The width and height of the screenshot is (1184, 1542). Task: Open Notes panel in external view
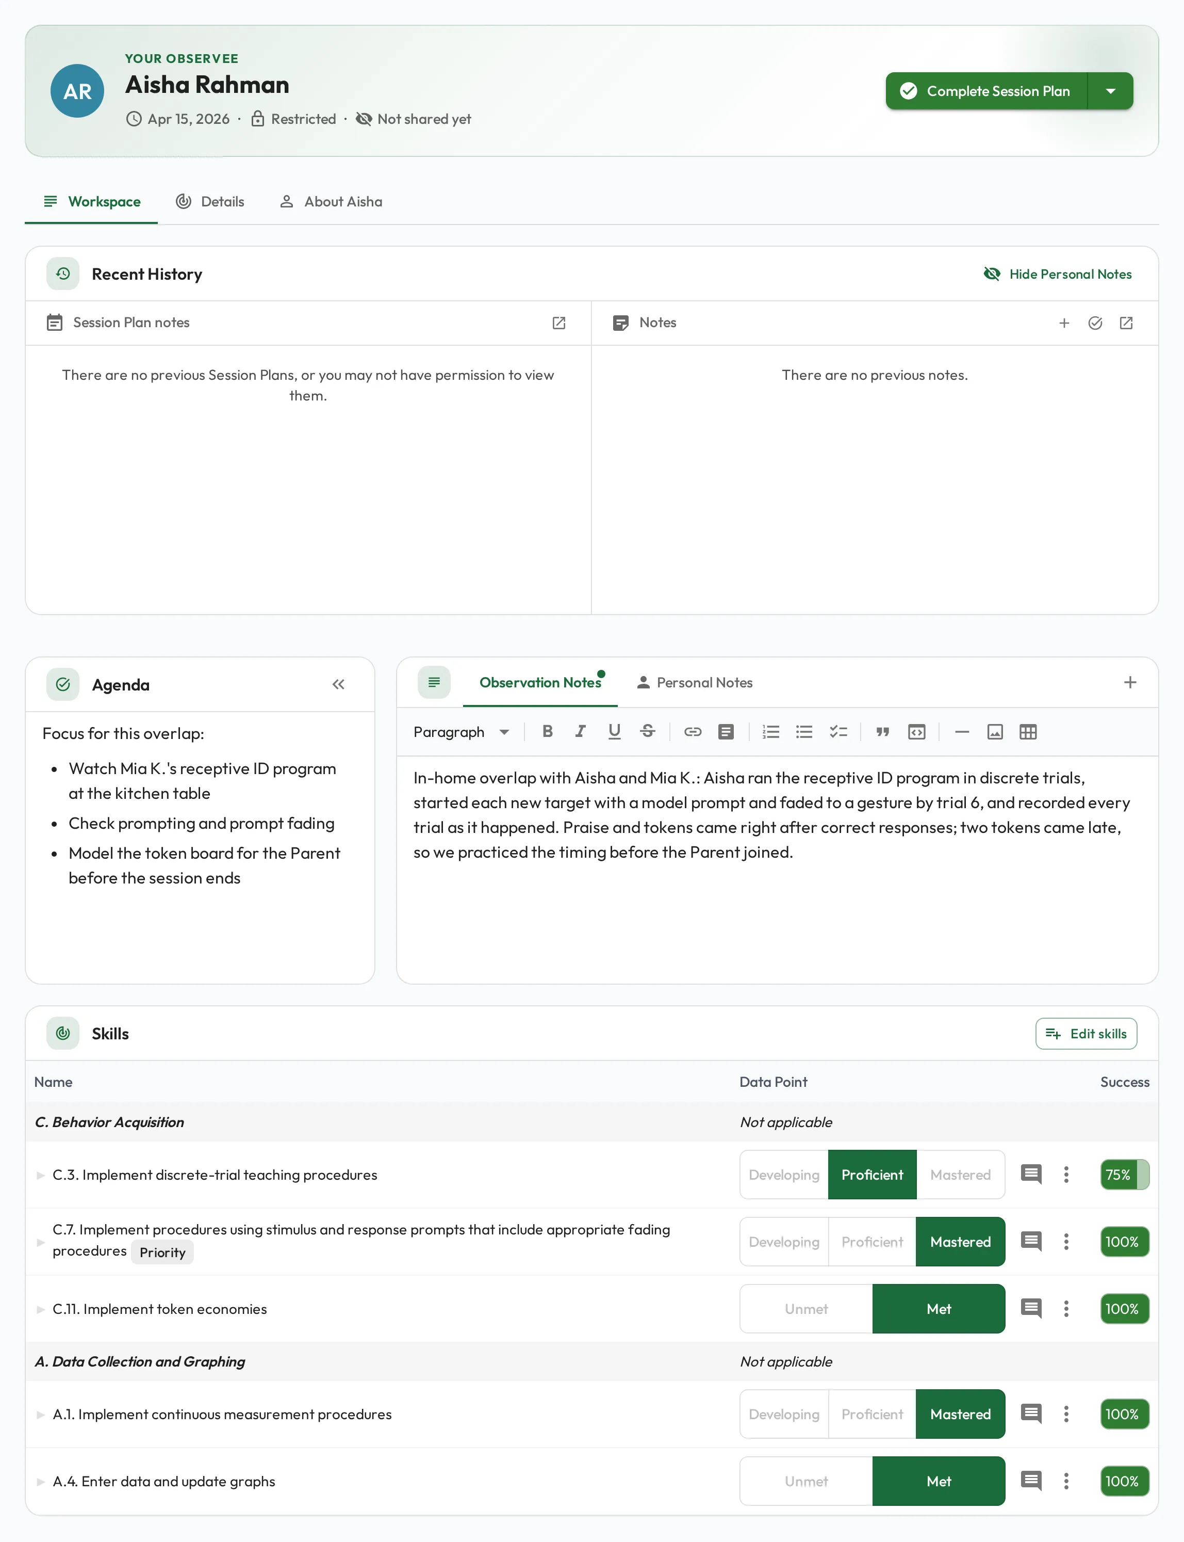(x=1126, y=323)
